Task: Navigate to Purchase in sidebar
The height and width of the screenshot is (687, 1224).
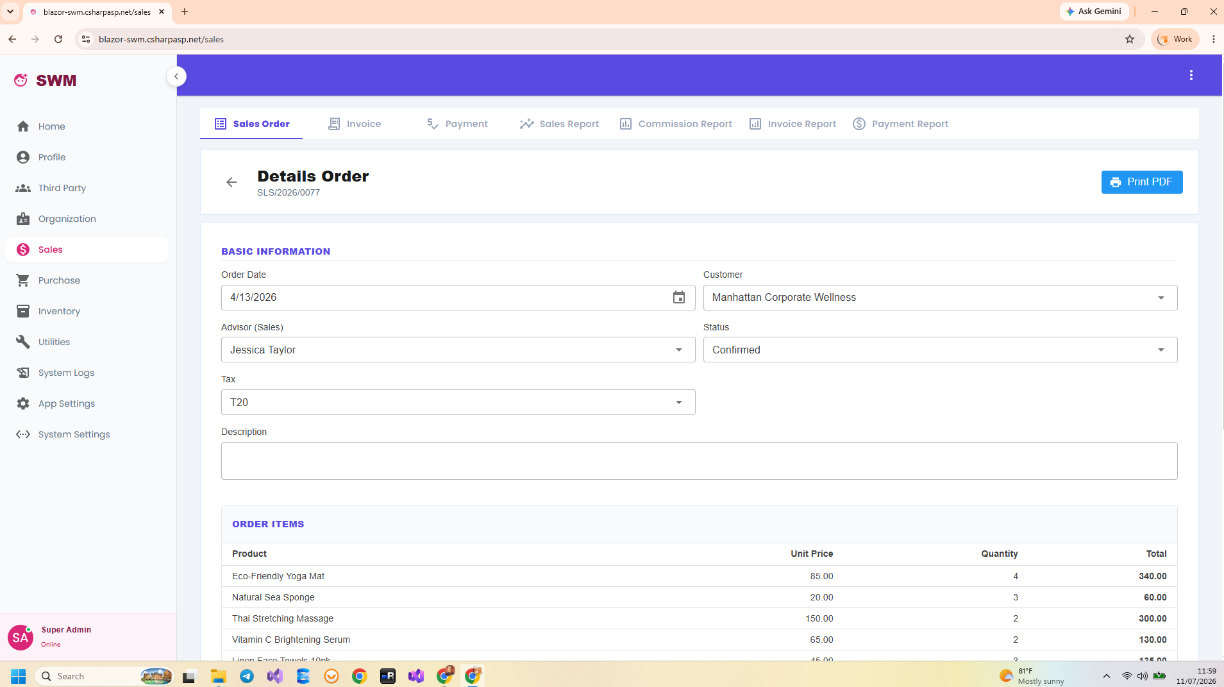Action: [x=87, y=280]
